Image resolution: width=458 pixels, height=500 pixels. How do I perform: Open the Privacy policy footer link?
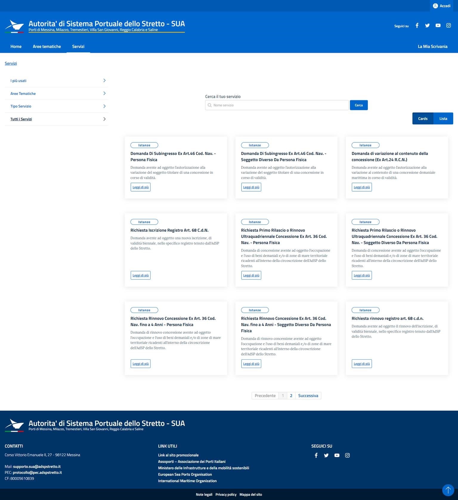(226, 495)
